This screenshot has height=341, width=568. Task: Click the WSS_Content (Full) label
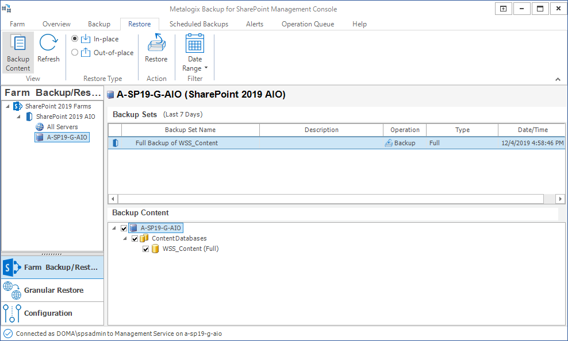click(x=190, y=249)
